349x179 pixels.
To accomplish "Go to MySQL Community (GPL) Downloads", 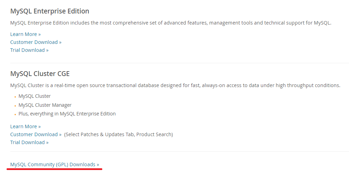I will tap(55, 164).
